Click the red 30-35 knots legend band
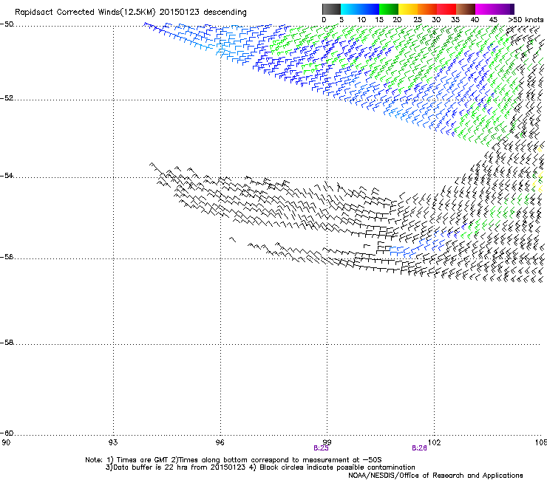 pyautogui.click(x=446, y=9)
